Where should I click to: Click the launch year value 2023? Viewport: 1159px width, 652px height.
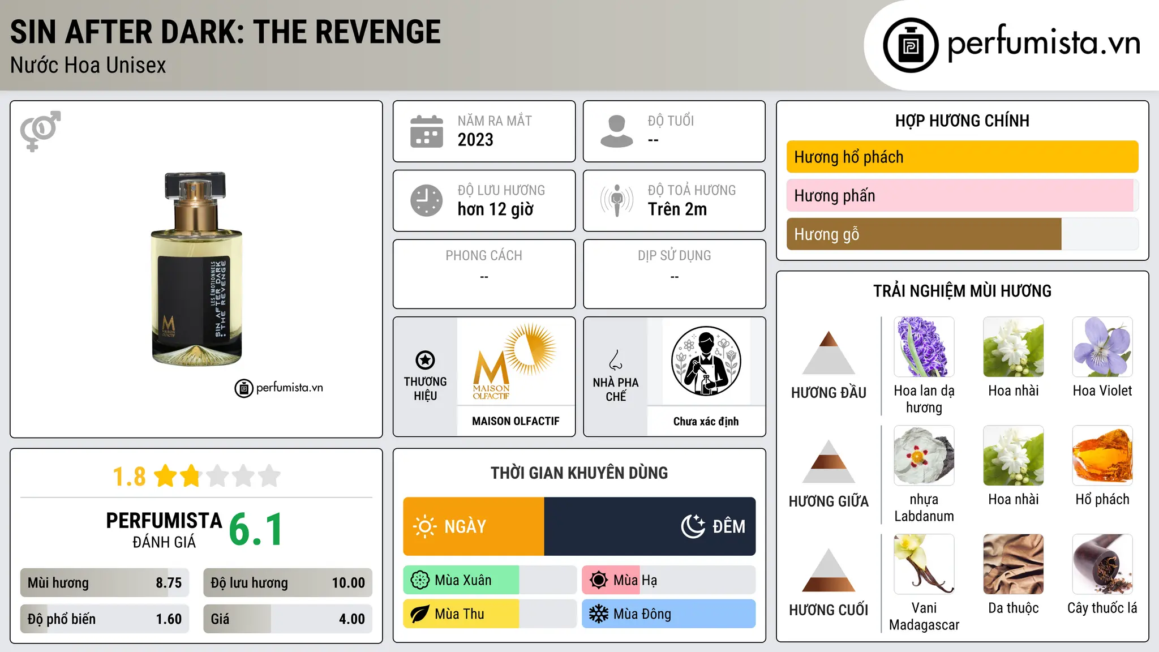pos(475,140)
